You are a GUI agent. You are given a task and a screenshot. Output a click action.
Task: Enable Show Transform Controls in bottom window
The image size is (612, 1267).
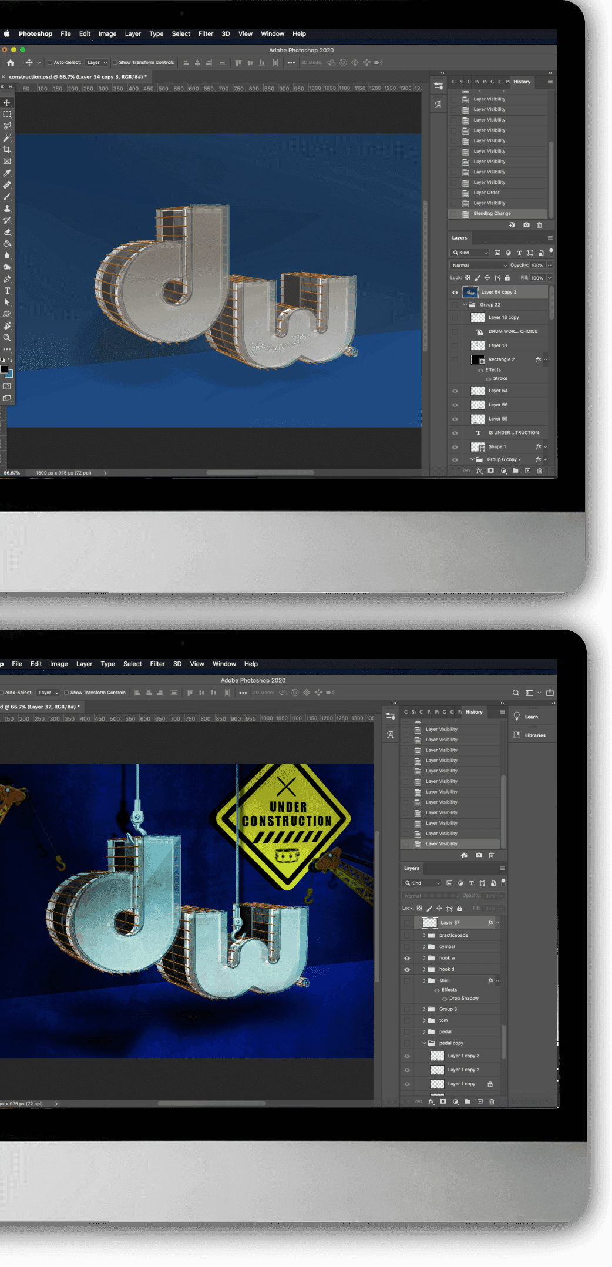tap(66, 693)
